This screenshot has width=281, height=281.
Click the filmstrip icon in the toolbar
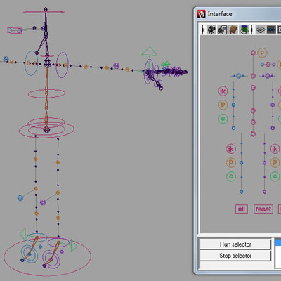(271, 30)
